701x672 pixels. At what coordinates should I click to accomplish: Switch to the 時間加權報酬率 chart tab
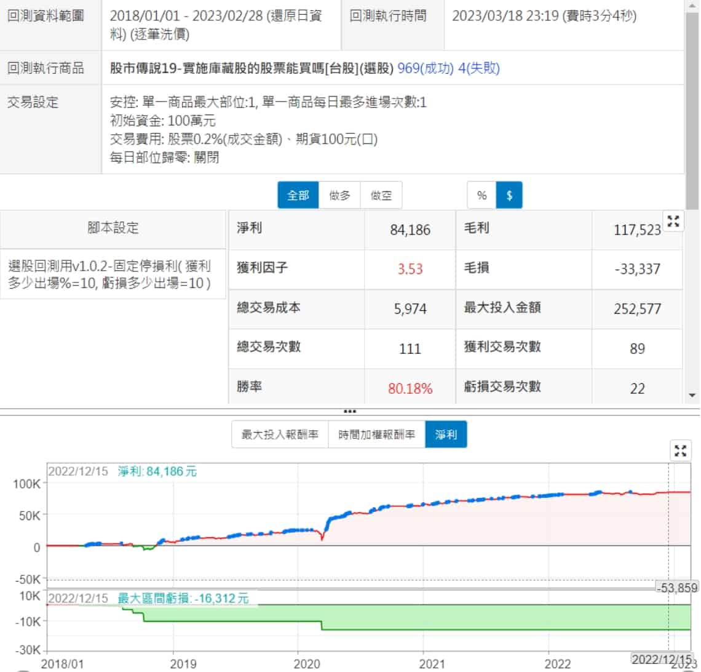coord(376,434)
